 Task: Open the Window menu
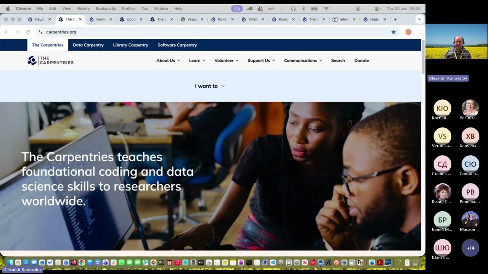(161, 8)
